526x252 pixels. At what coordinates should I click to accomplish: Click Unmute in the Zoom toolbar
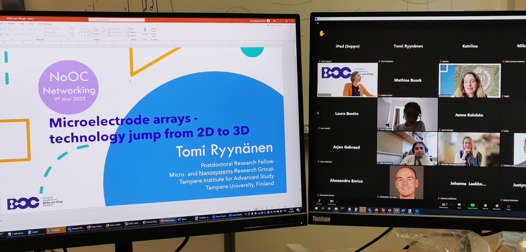pos(319,203)
